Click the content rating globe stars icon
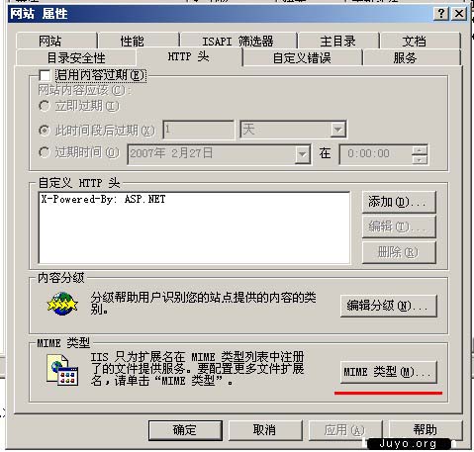Viewport: 474px width, 452px height. (x=62, y=304)
